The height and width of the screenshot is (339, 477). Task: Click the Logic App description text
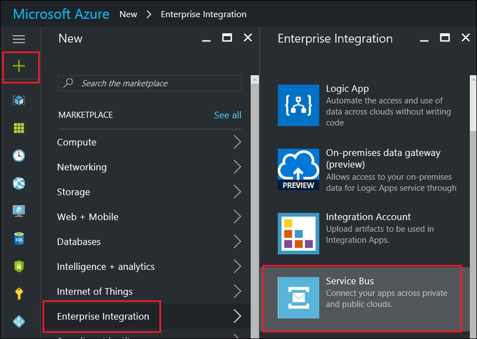(x=388, y=112)
